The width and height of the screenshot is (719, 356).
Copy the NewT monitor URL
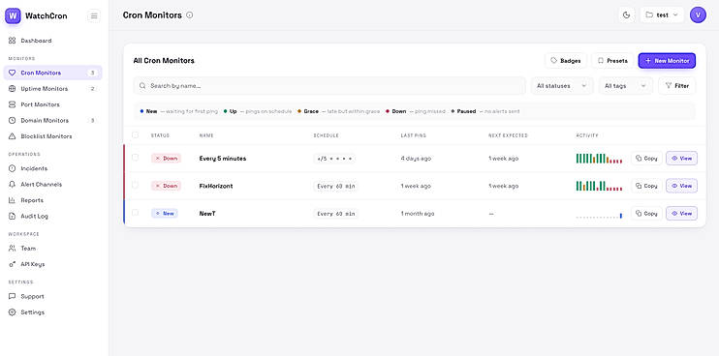pyautogui.click(x=646, y=213)
